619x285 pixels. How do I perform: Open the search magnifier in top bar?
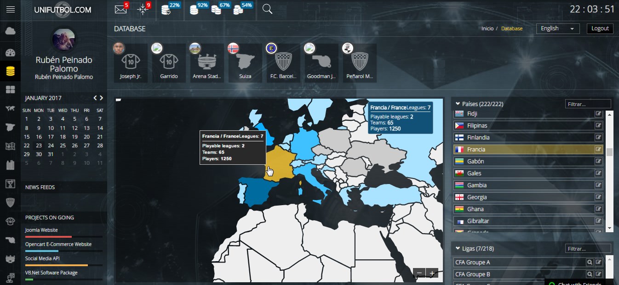[267, 9]
